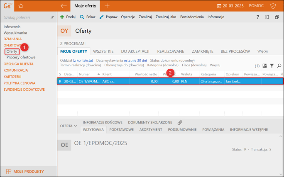This screenshot has width=284, height=177.
Task: Click Pokaż with magnifier icon
Action: pos(88,17)
